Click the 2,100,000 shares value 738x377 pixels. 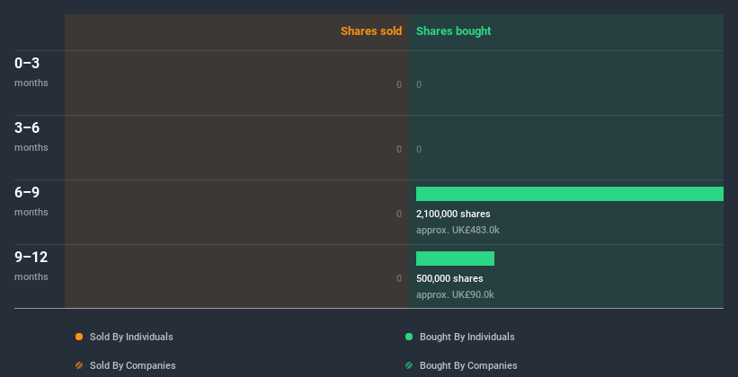453,214
